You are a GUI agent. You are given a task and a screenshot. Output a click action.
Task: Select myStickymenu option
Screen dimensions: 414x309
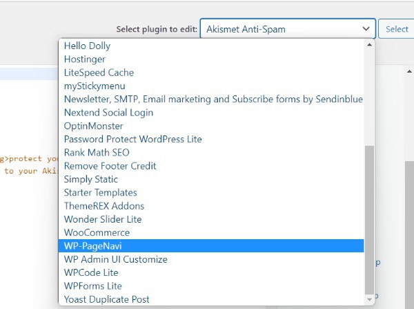211,86
